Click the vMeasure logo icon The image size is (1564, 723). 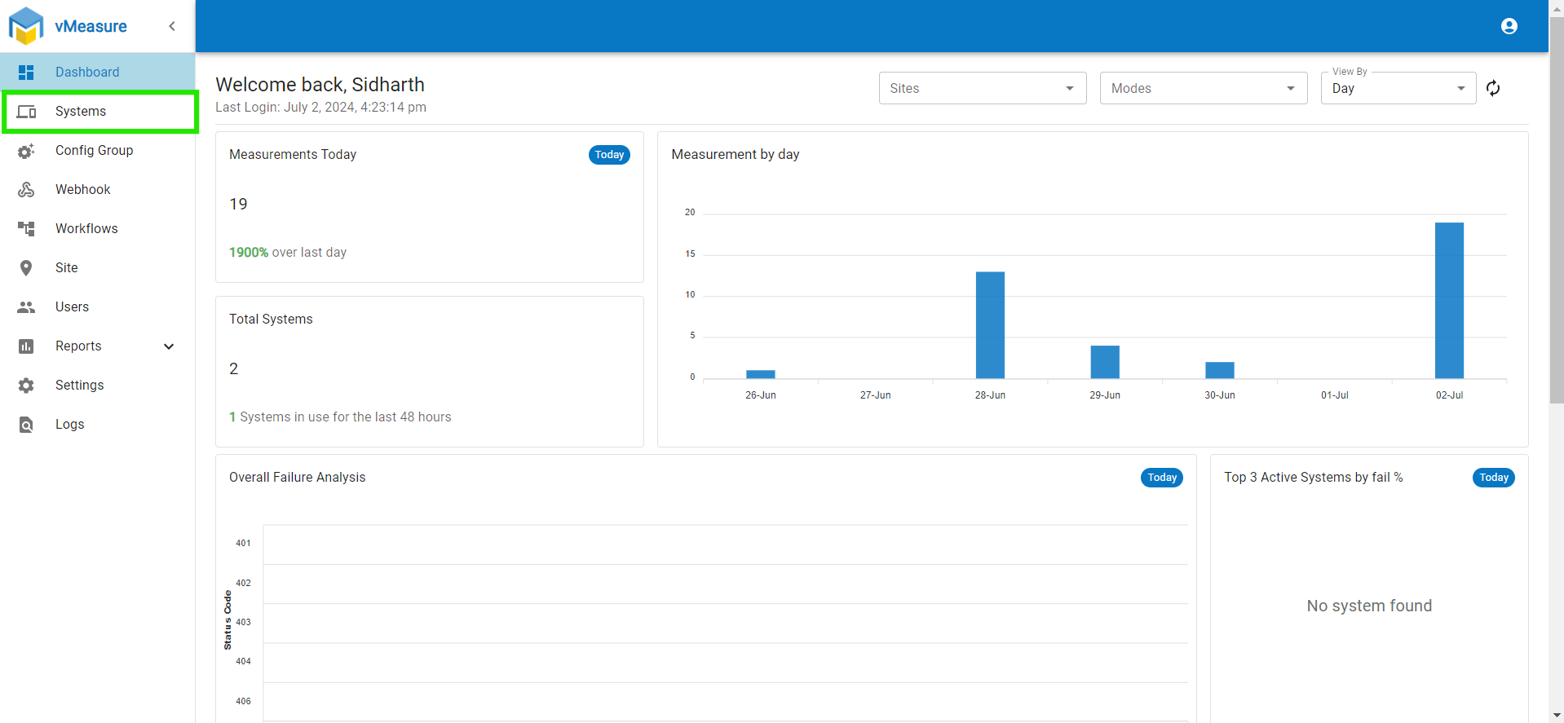tap(26, 26)
